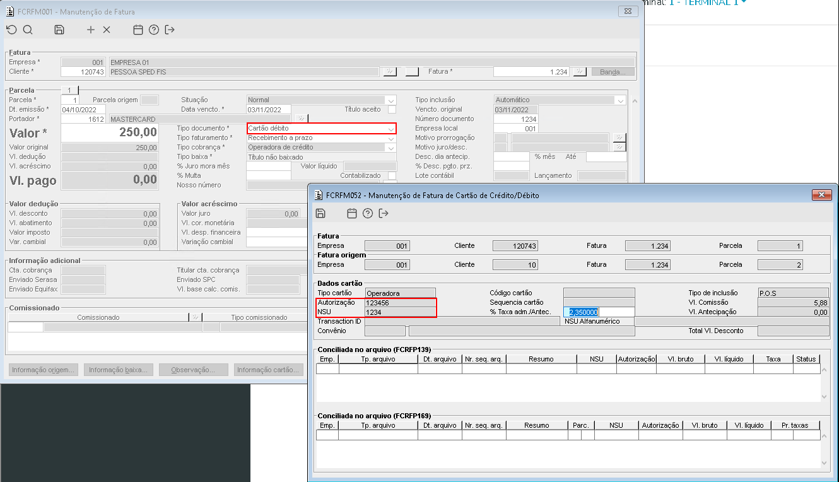Open the Motivo prorrogação lookup button

[x=619, y=138]
